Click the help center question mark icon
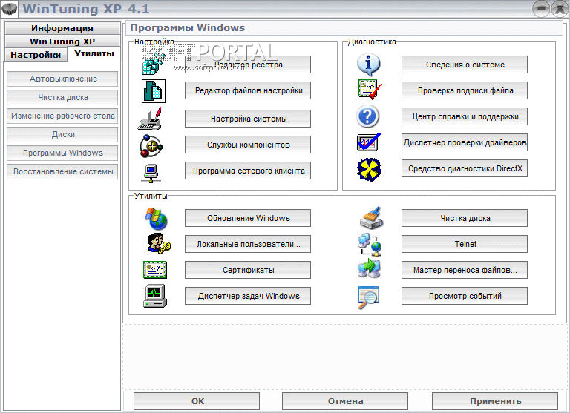 click(x=368, y=116)
